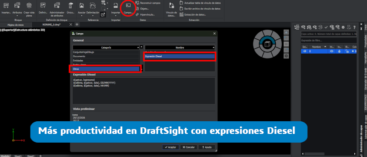Expand the Asociar dropdown
This screenshot has width=367, height=157.
[x=82, y=16]
